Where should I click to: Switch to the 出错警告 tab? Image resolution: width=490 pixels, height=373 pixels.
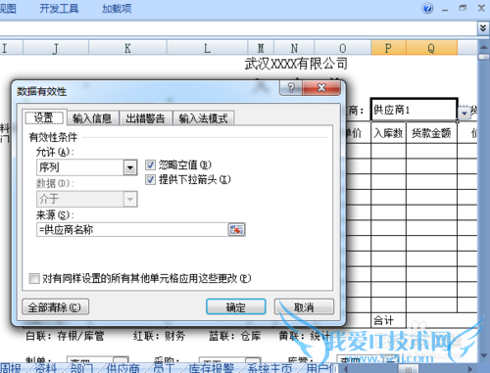[146, 118]
